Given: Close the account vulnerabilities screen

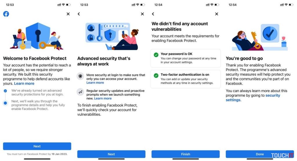Looking at the screenshot, I should [217, 14].
